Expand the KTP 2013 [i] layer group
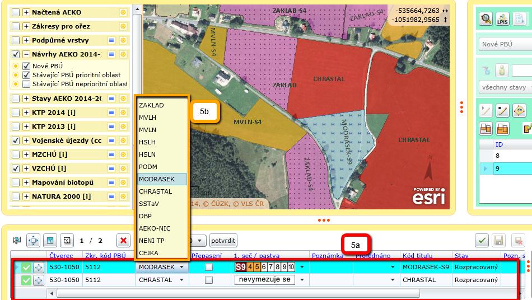The height and width of the screenshot is (300, 532). [x=26, y=126]
